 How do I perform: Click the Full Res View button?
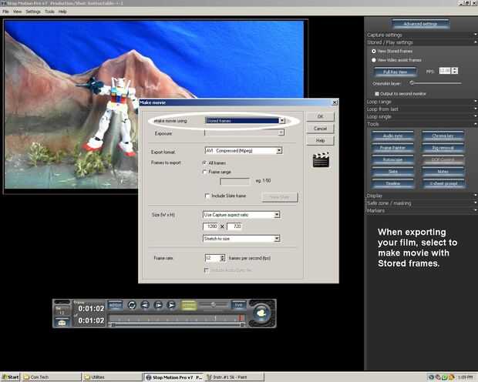395,72
